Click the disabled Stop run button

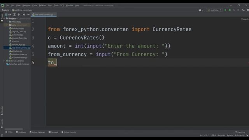click(x=238, y=10)
